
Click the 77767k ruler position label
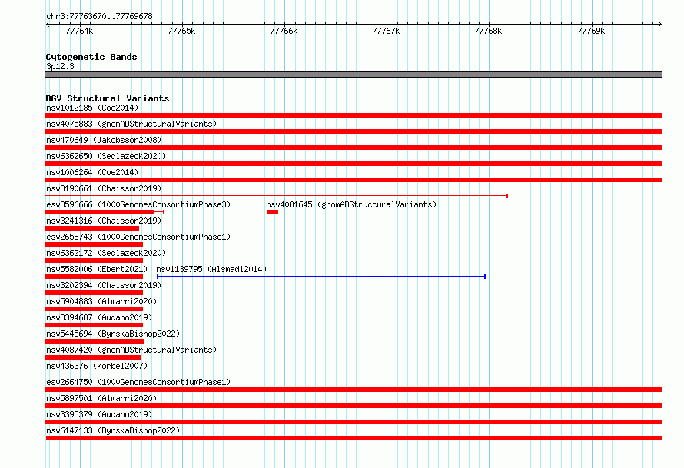click(x=386, y=31)
